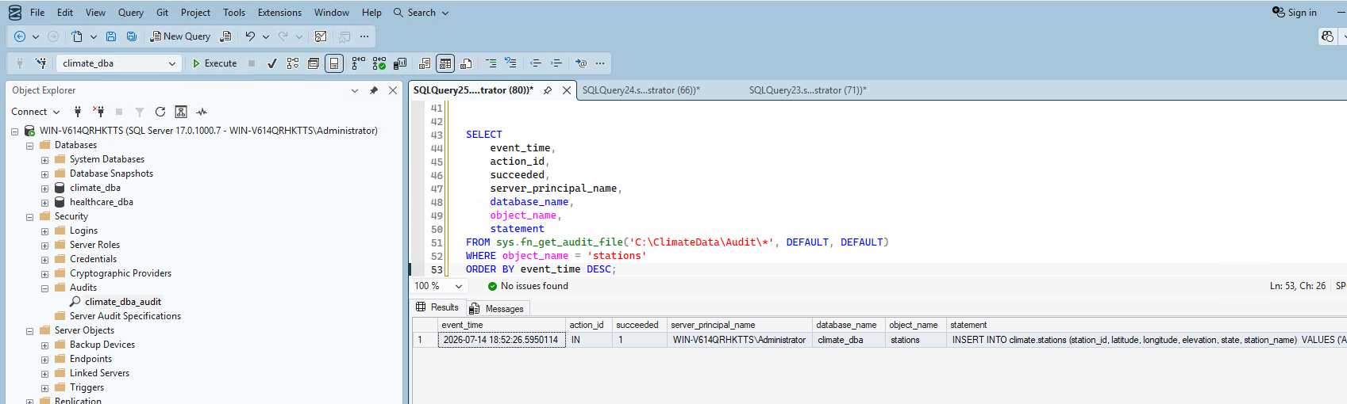
Task: Click the Save All multi-disk icon
Action: (x=132, y=36)
